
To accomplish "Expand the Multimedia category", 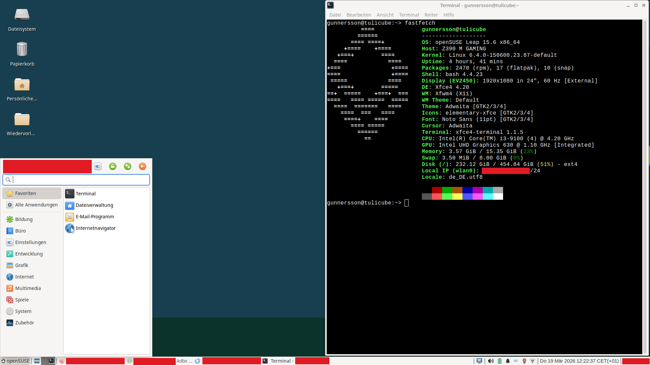I will [x=28, y=288].
